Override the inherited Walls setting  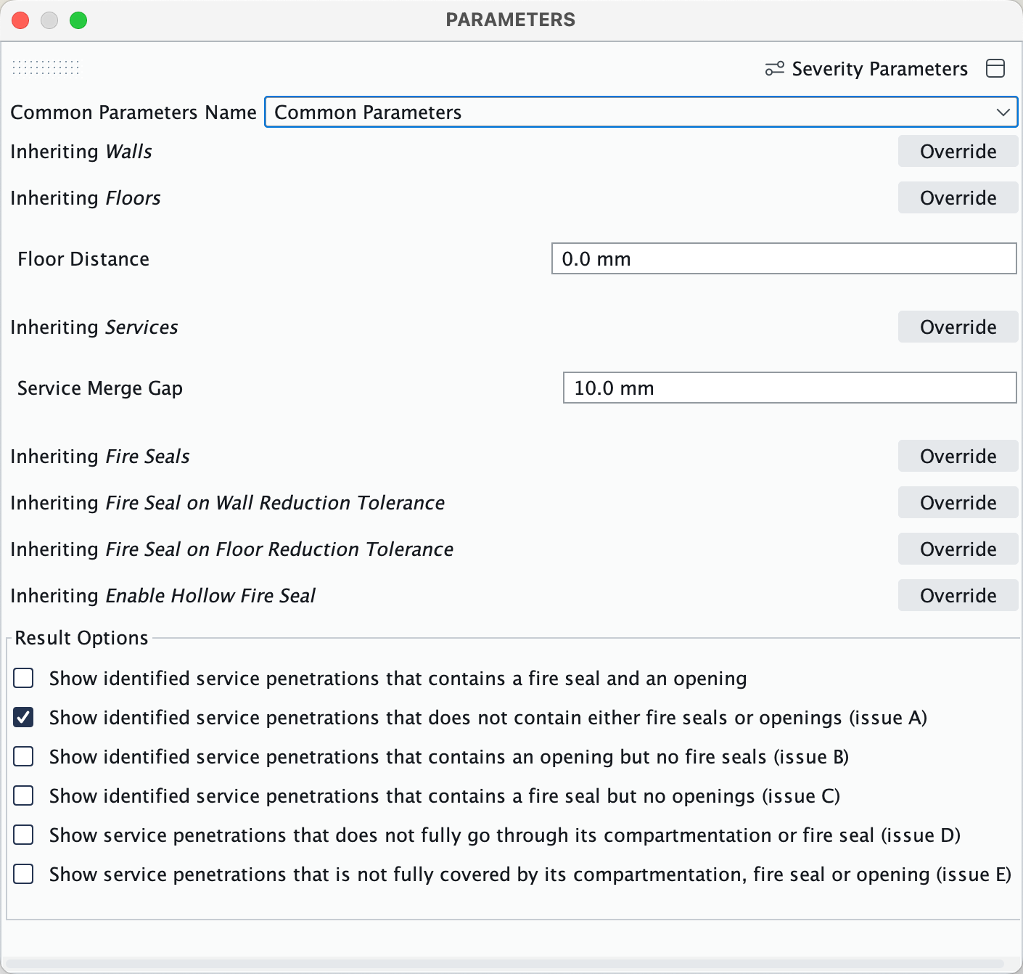(958, 152)
